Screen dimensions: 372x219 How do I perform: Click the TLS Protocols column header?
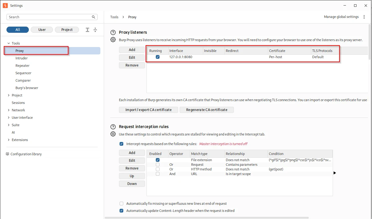coord(325,51)
